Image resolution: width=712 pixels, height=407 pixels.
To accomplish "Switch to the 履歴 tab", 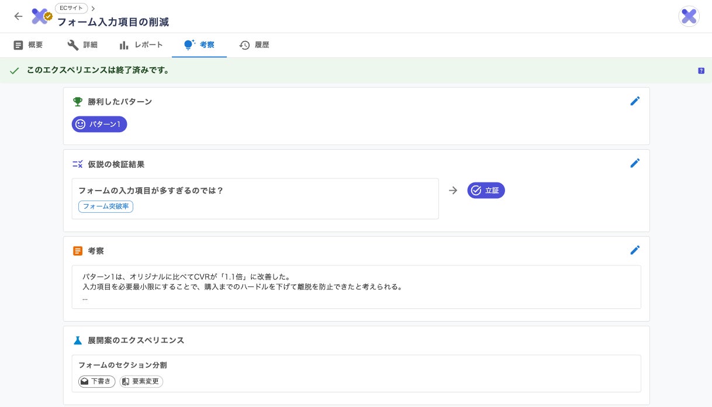I will point(254,45).
